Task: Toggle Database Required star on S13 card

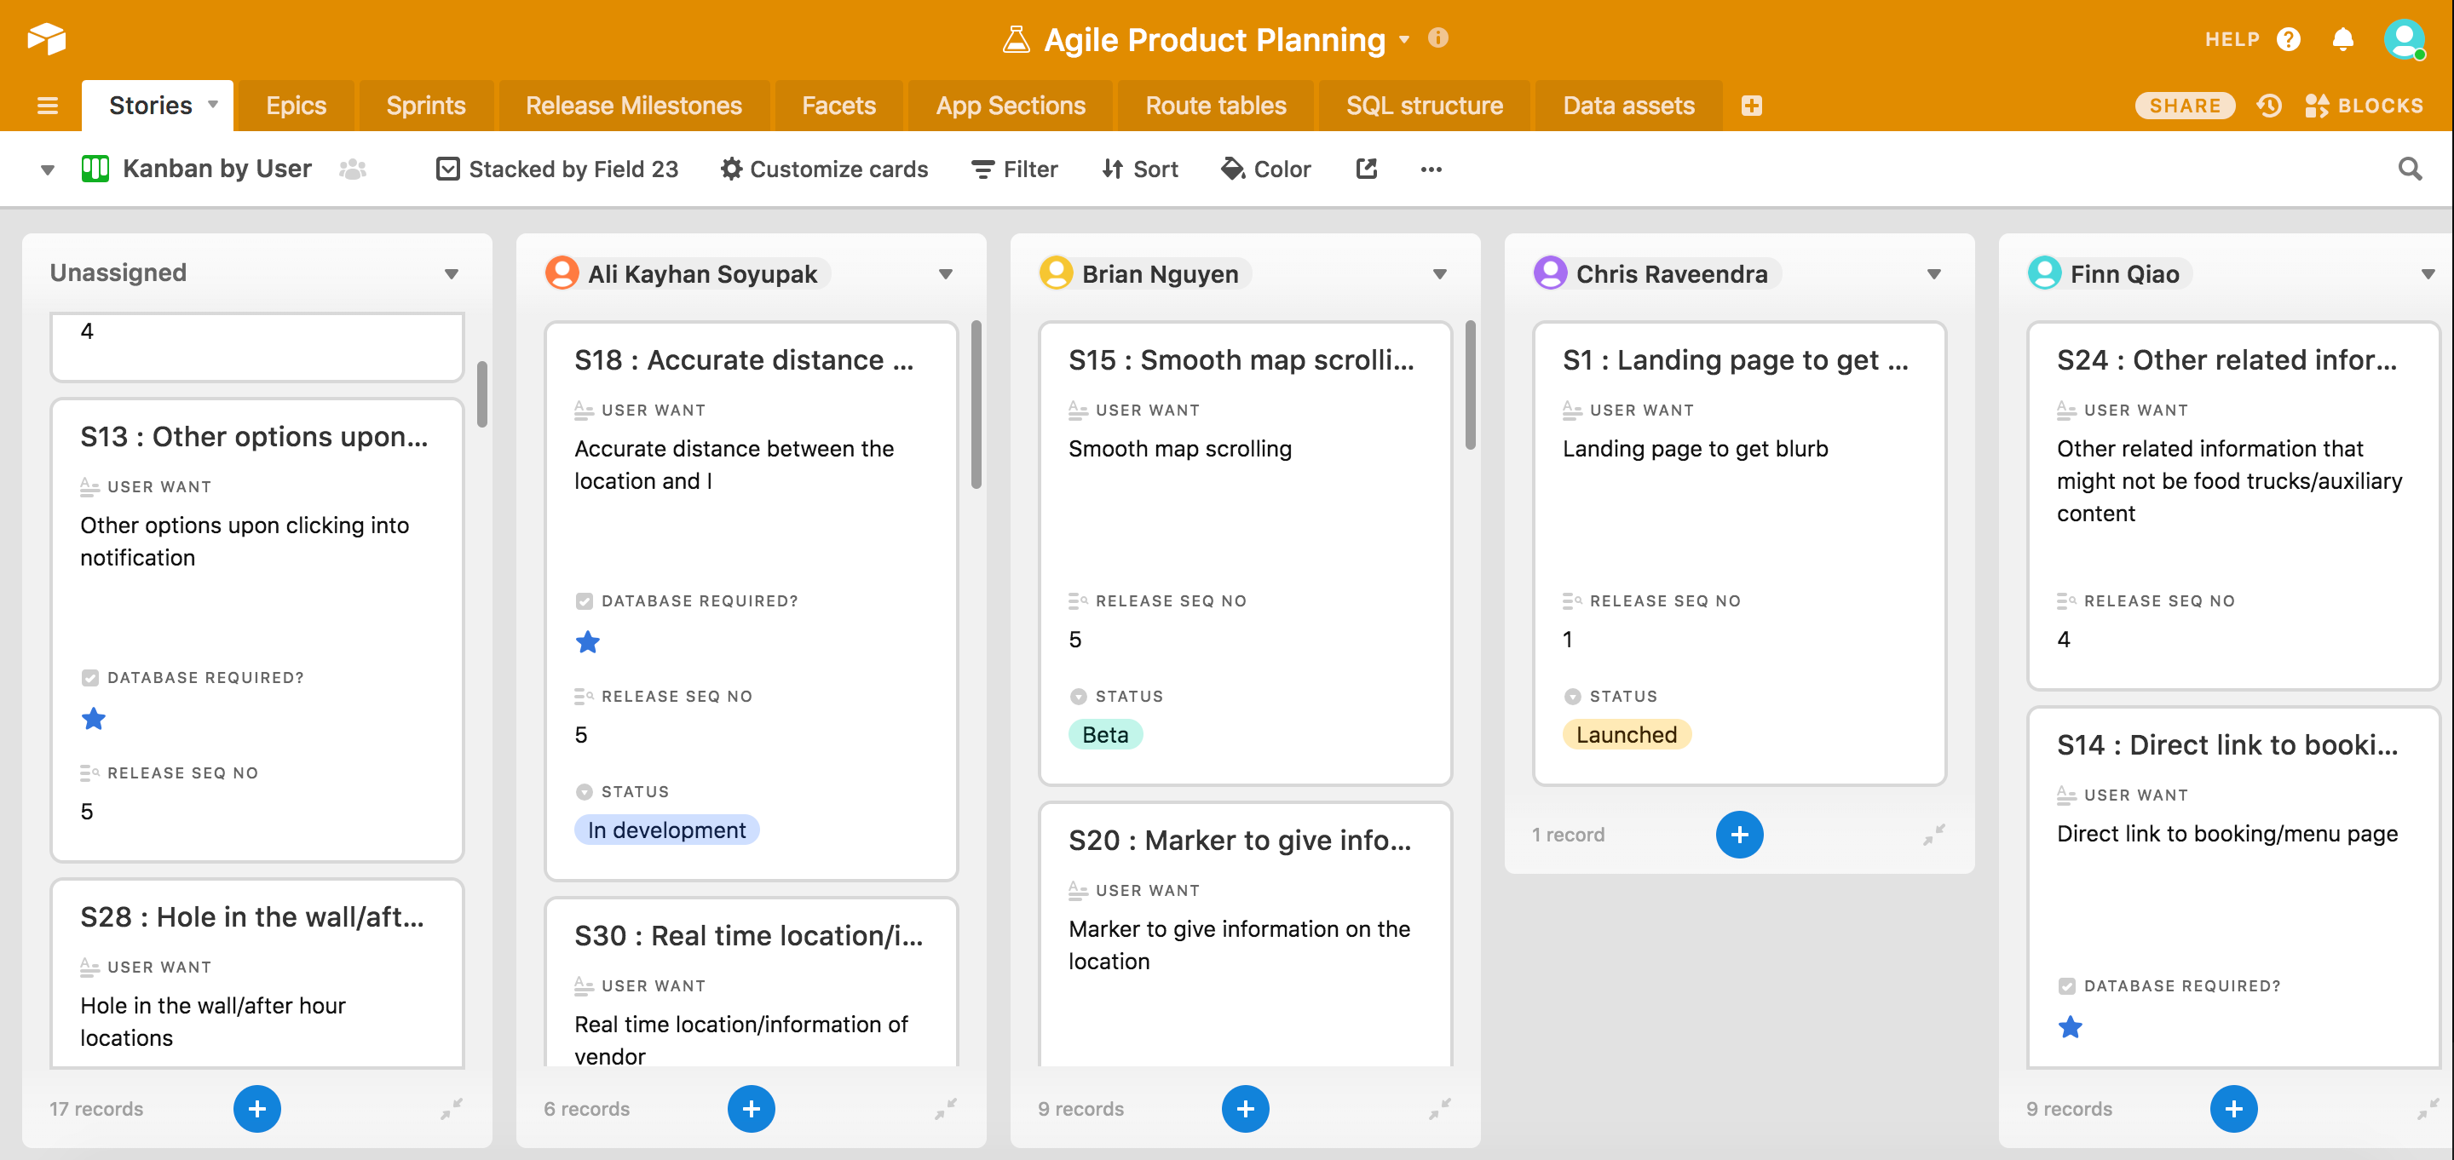Action: point(94,719)
